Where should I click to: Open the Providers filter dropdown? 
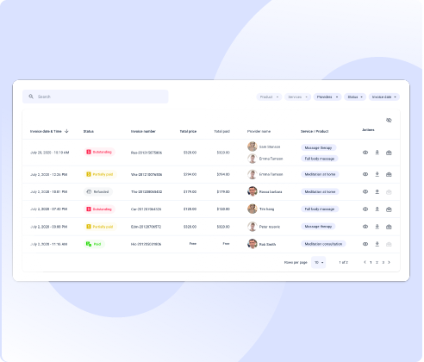tap(327, 97)
